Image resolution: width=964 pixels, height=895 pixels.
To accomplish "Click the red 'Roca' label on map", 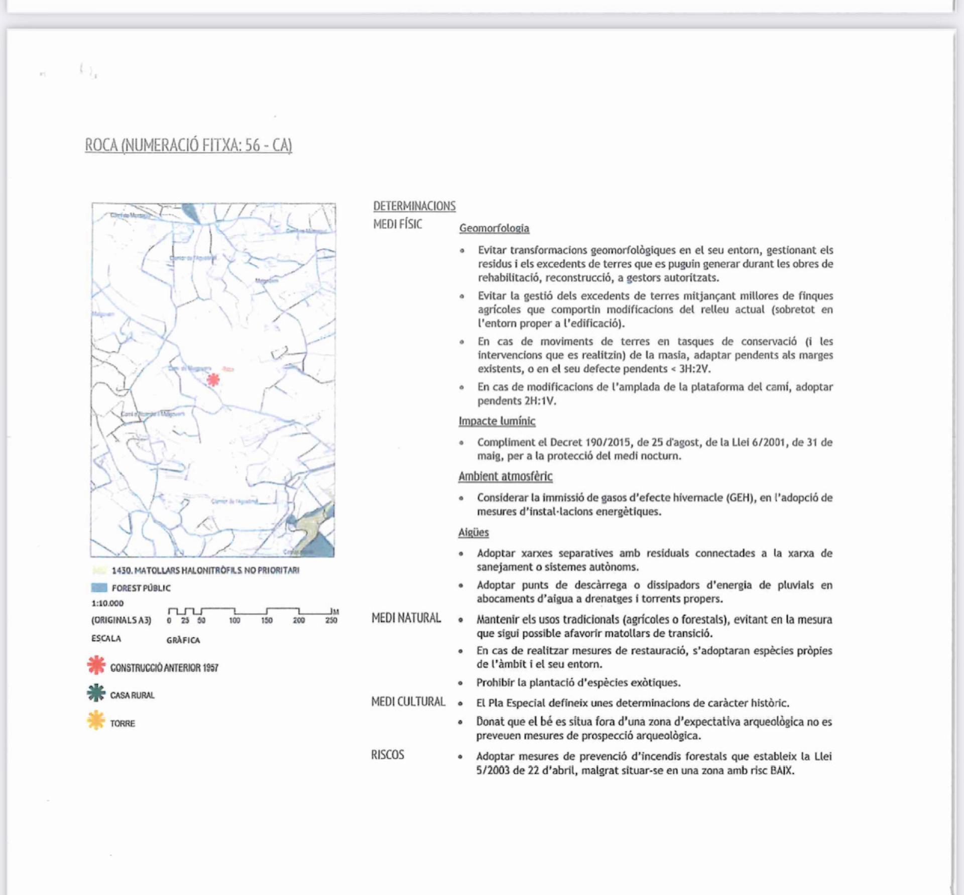I will coord(228,369).
